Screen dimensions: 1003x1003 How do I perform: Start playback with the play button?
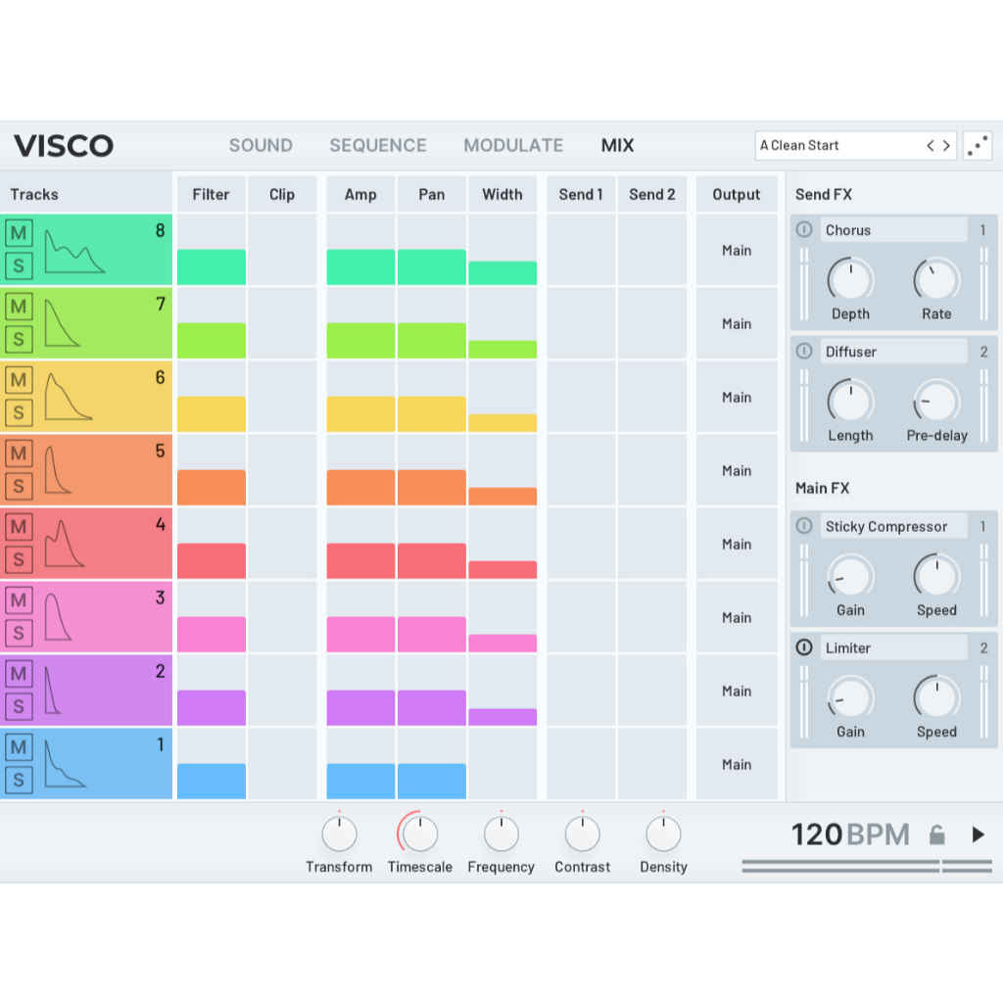click(978, 835)
